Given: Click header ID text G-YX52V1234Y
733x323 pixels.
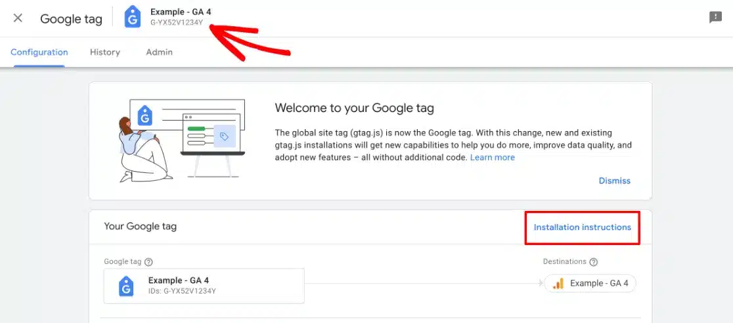Looking at the screenshot, I should (x=177, y=22).
